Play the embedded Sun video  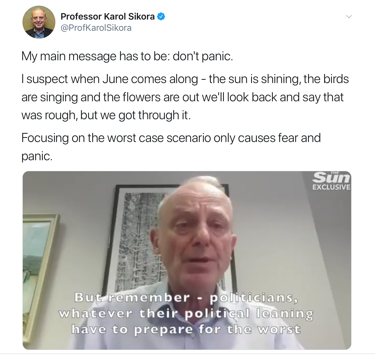pos(187,260)
